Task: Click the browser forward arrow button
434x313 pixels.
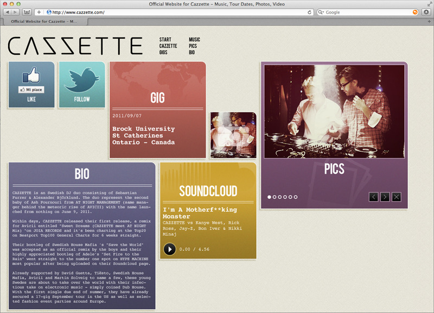Action: tap(15, 12)
